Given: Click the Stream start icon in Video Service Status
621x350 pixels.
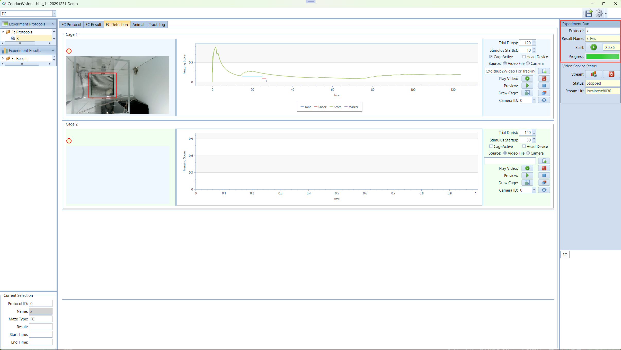Looking at the screenshot, I should [x=593, y=74].
